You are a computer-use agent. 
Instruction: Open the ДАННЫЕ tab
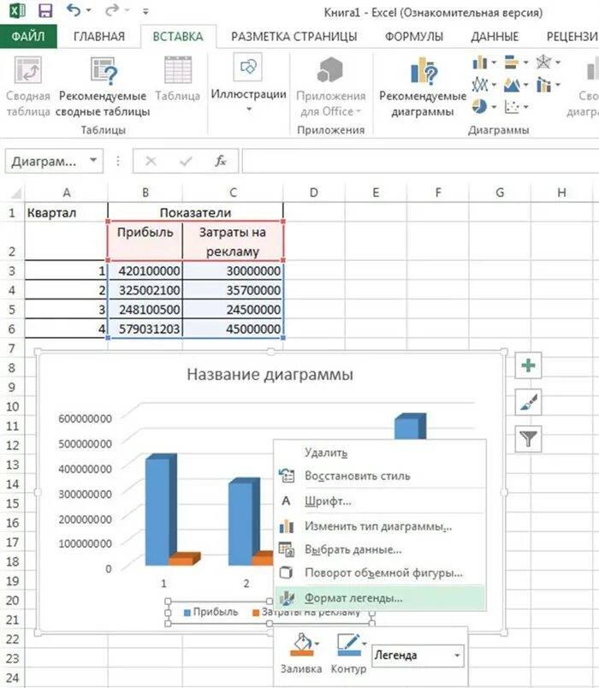pos(495,37)
